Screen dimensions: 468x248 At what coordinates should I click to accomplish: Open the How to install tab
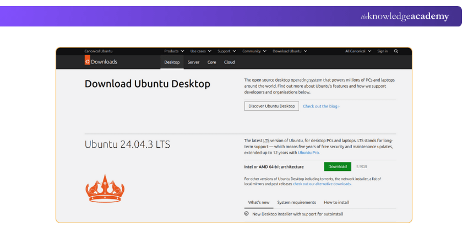click(336, 202)
